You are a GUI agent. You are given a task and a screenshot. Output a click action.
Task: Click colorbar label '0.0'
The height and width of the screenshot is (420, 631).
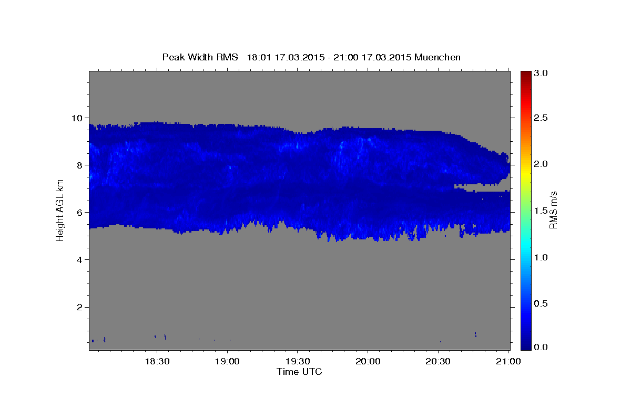[542, 347]
